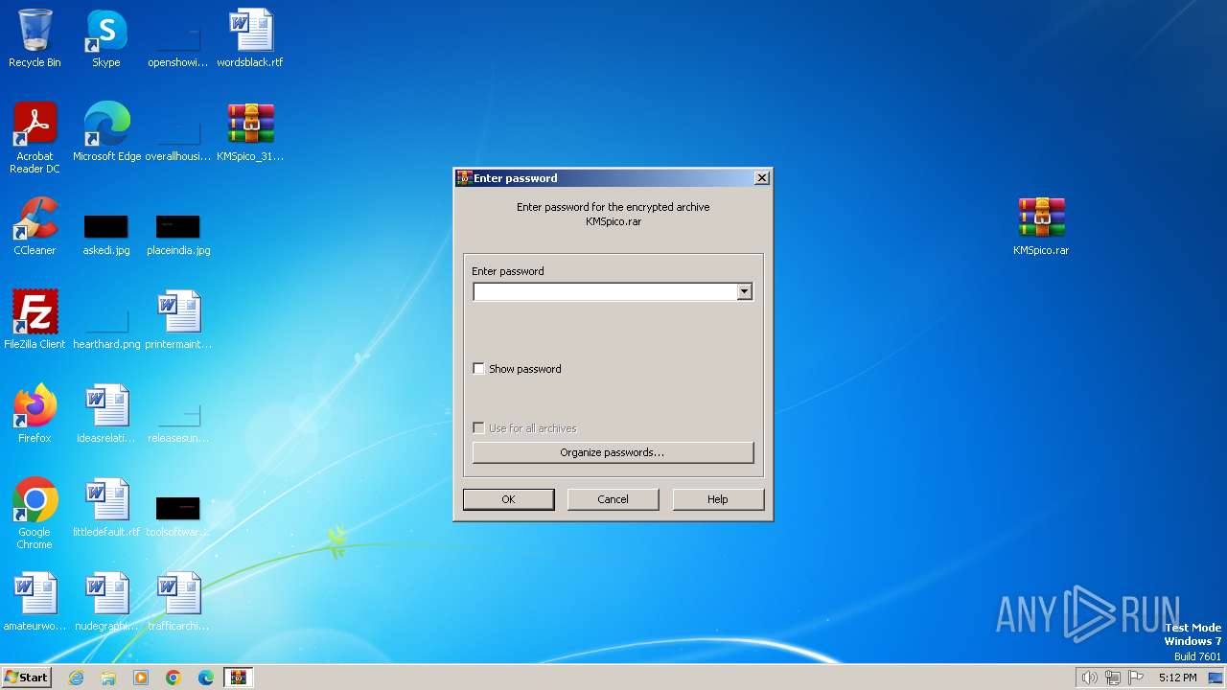This screenshot has height=690, width=1227.
Task: Enable the Show password checkbox
Action: pyautogui.click(x=478, y=369)
